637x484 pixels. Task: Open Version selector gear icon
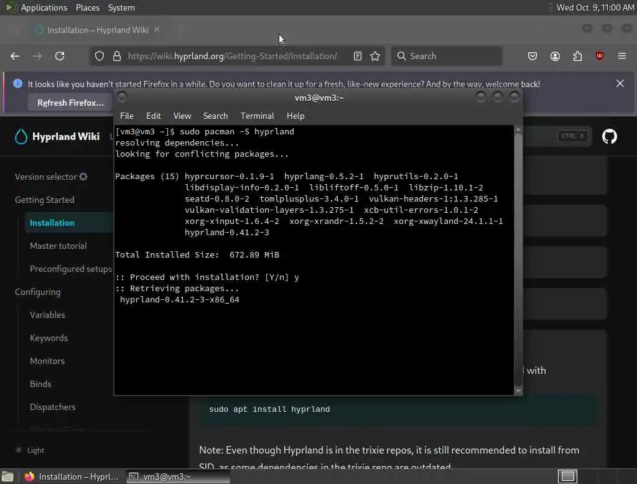(83, 177)
